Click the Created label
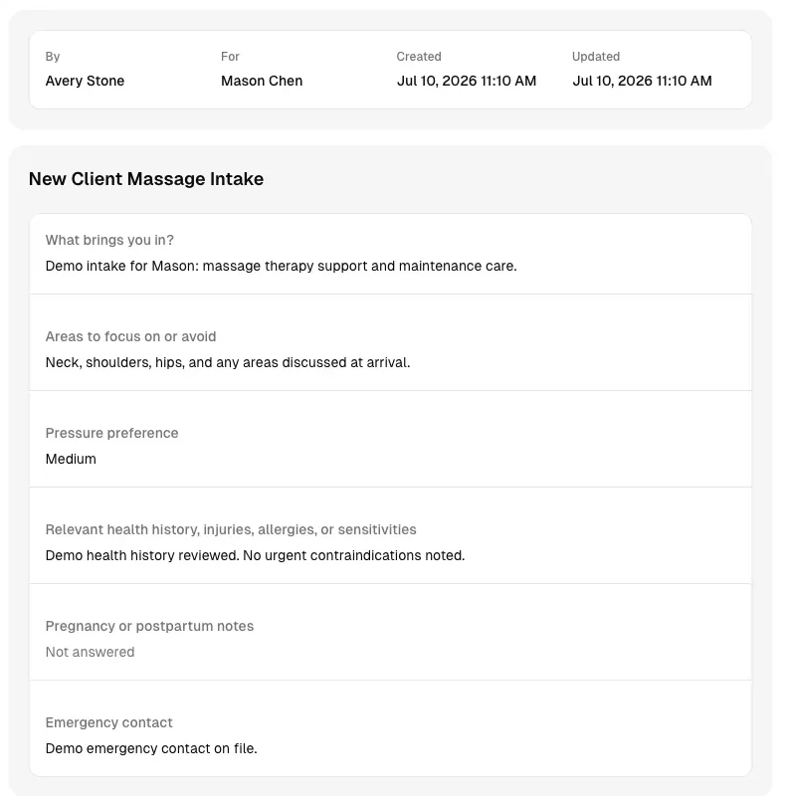 (419, 57)
